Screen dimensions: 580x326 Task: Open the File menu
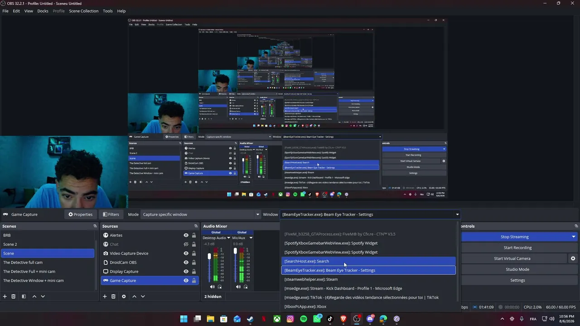tap(5, 11)
